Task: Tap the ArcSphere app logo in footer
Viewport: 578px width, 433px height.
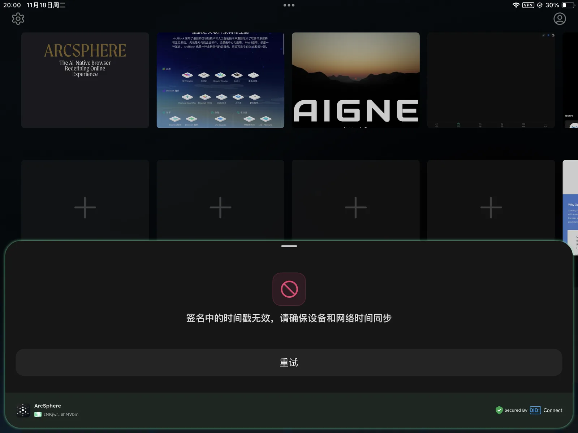Action: [x=23, y=410]
